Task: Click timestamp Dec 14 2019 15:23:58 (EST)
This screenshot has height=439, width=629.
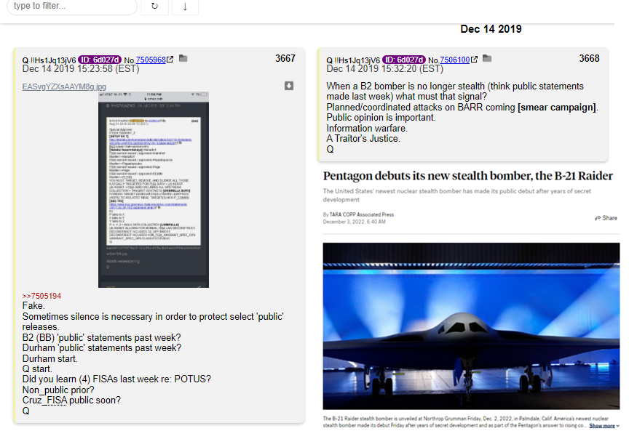Action: 81,69
